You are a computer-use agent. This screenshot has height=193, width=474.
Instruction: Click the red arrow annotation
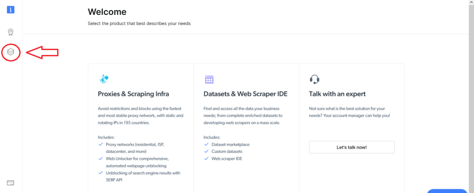[x=42, y=53]
